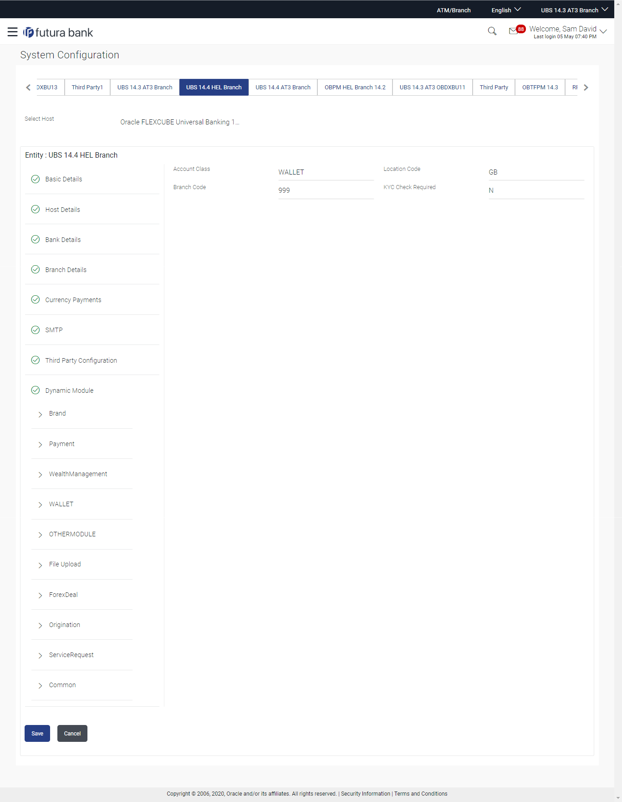
Task: Open the Terms and Conditions footer link
Action: tap(421, 793)
